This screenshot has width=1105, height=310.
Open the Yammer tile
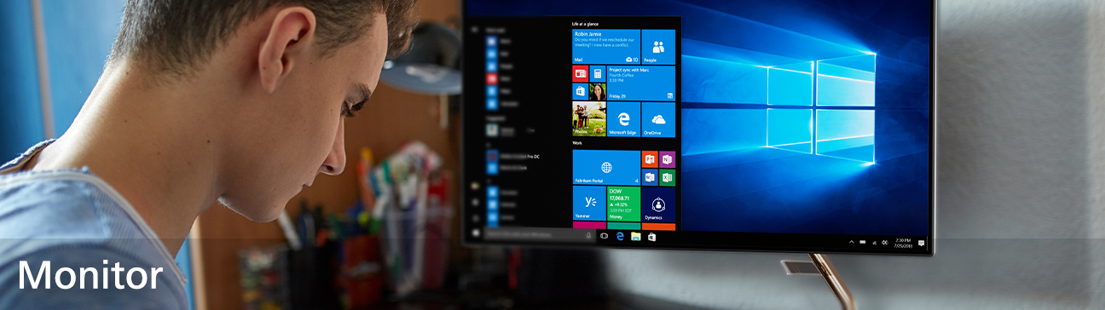click(x=589, y=204)
